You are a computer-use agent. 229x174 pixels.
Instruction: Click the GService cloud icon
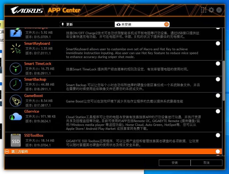(16, 117)
